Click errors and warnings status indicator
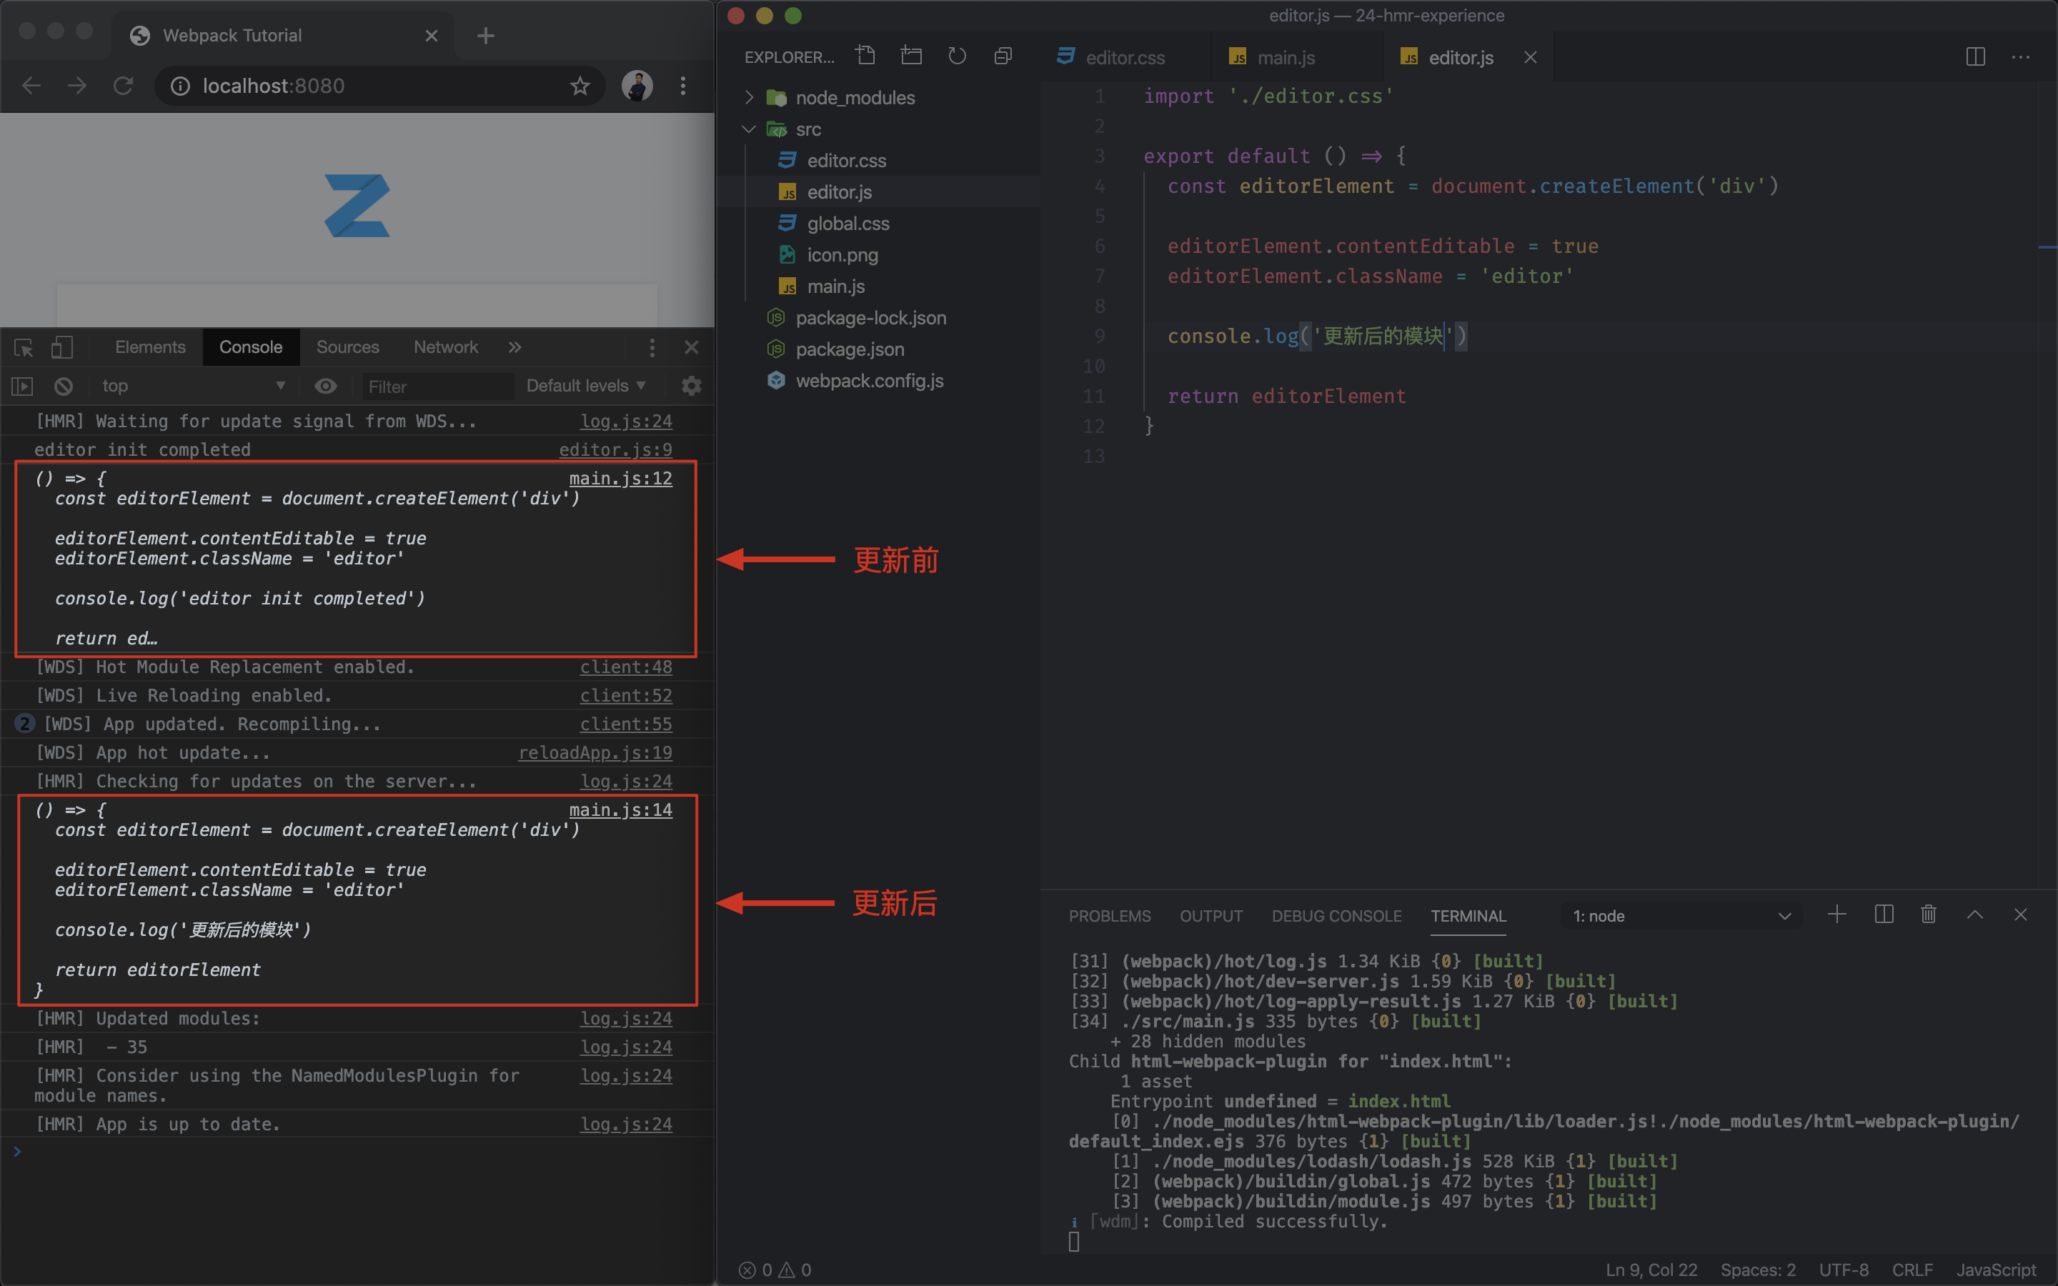Viewport: 2058px width, 1286px height. pos(775,1270)
